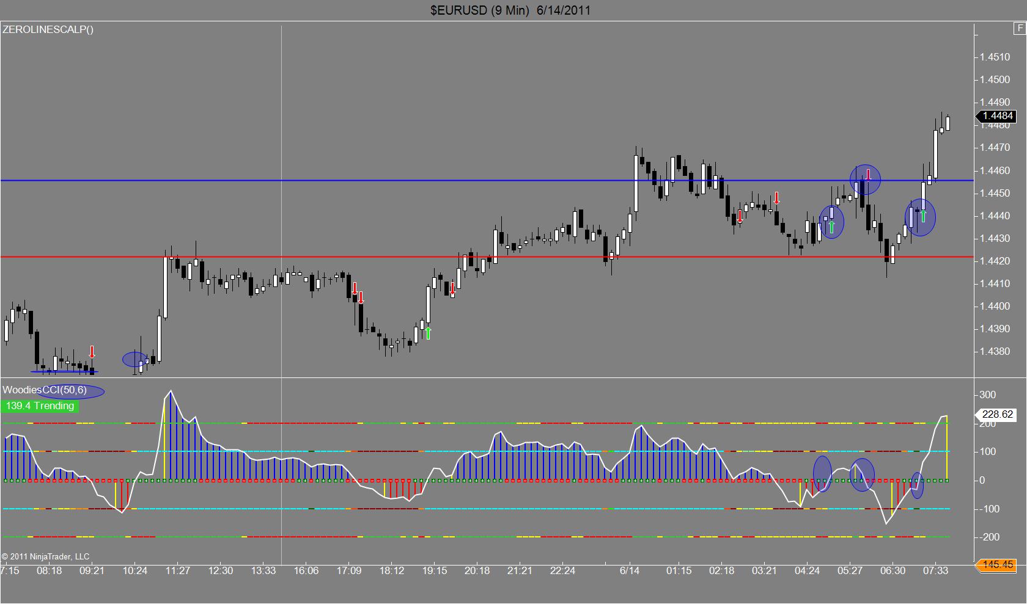The width and height of the screenshot is (1027, 604).
Task: Click the 1.4510 price axis label
Action: (x=995, y=57)
